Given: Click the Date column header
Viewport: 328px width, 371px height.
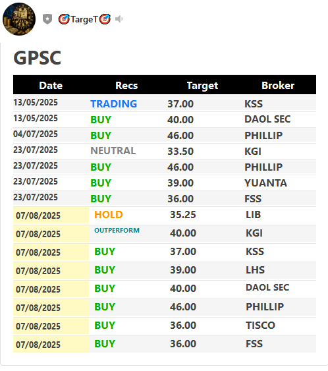Looking at the screenshot, I should pos(51,86).
